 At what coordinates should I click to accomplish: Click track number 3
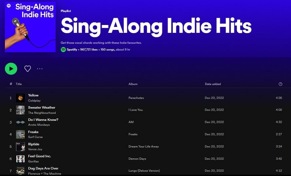[10, 122]
